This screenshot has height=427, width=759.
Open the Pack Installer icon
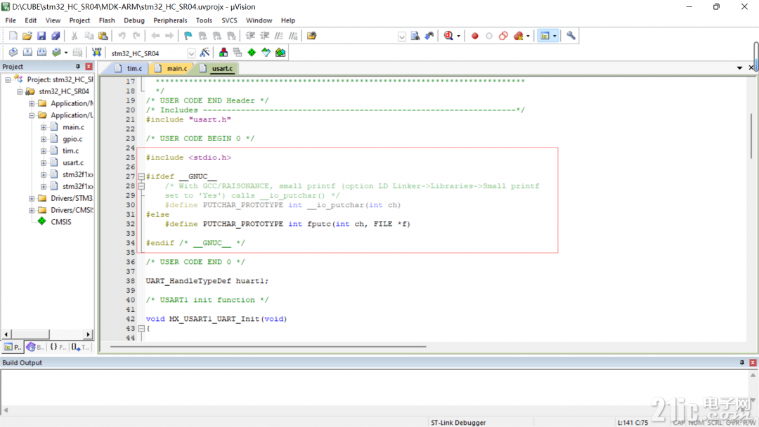(280, 53)
